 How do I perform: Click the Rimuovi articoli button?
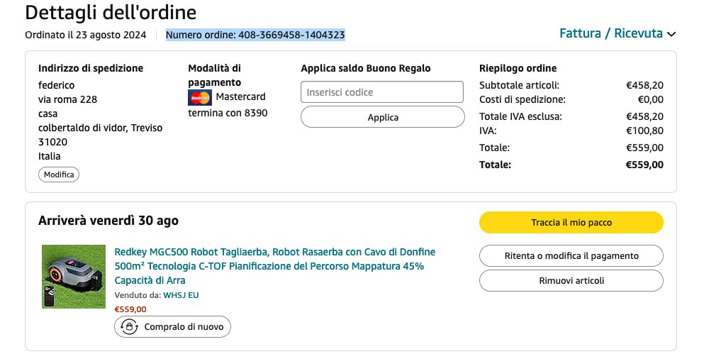coord(571,281)
